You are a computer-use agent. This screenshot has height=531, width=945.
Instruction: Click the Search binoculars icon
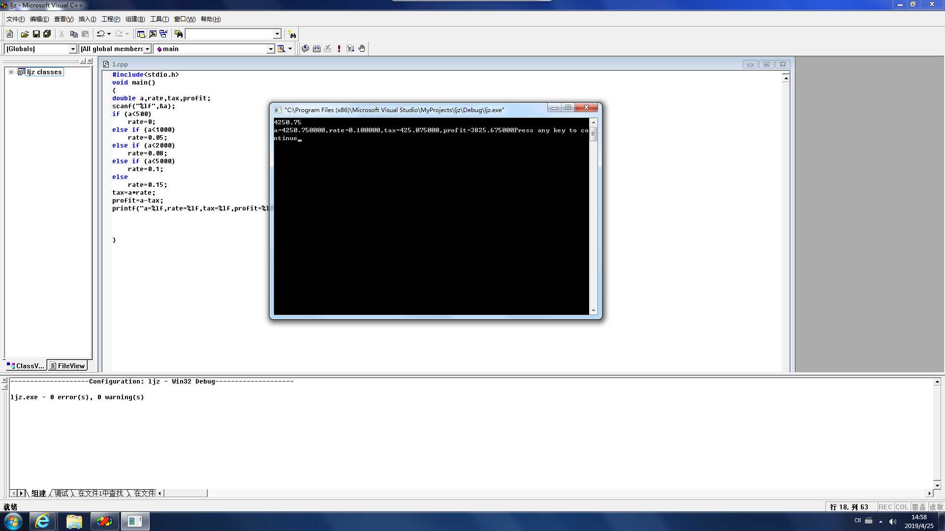(x=292, y=34)
